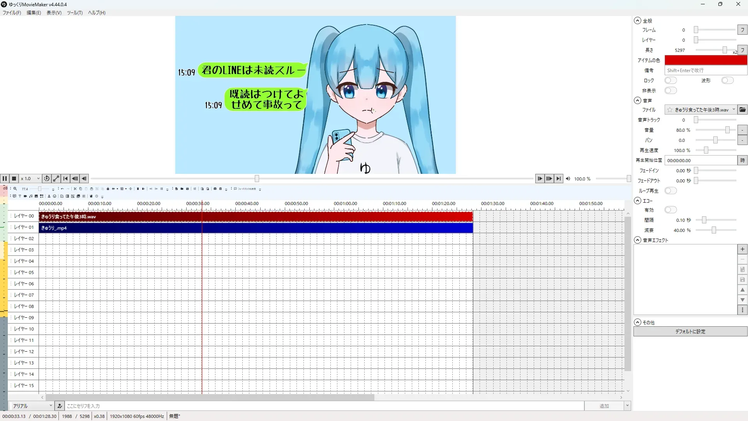Click the cut scissors icon
Screen dimensions: 748x421
tap(75, 189)
